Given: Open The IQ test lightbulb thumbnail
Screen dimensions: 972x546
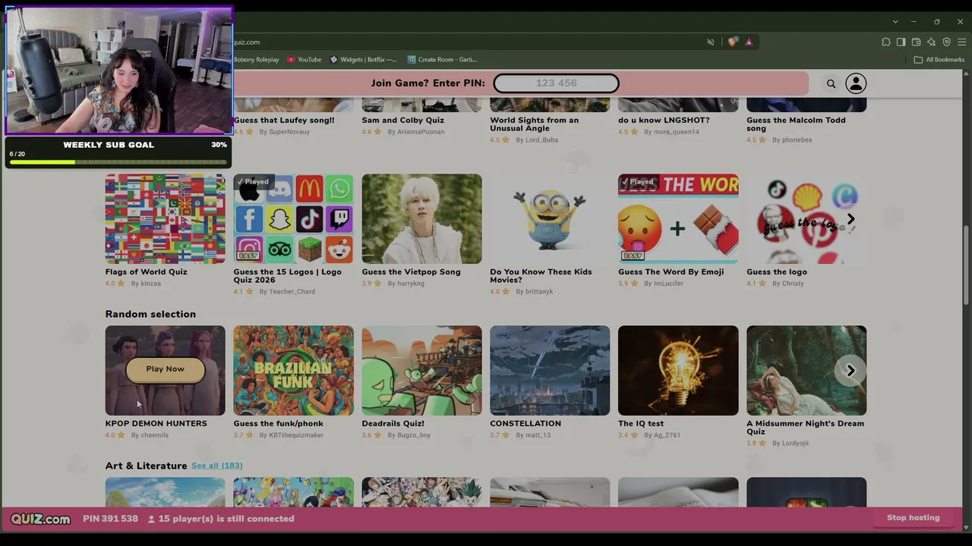Looking at the screenshot, I should [x=678, y=371].
